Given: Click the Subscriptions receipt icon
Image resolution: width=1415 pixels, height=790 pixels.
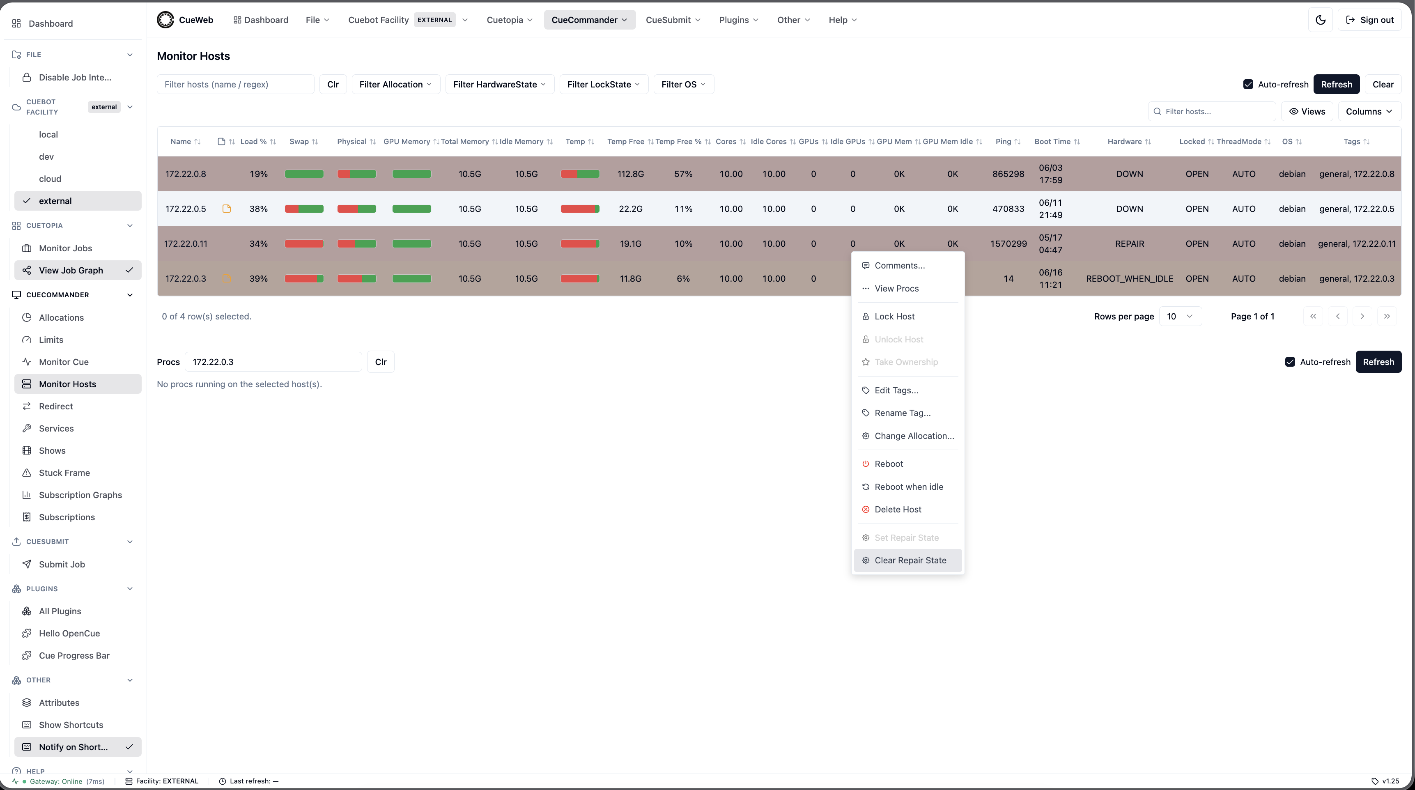Looking at the screenshot, I should [x=26, y=517].
